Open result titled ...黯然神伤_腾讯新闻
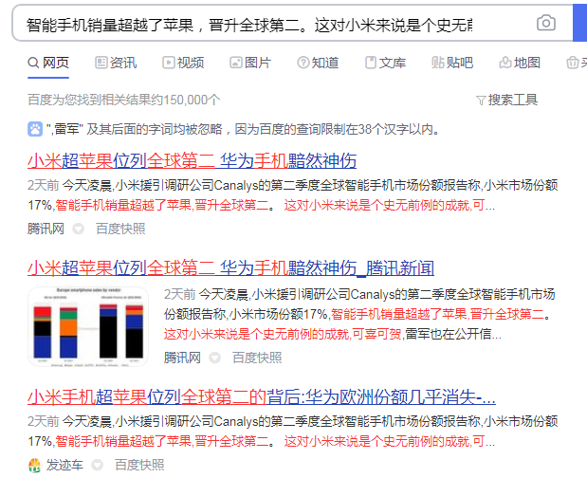This screenshot has height=478, width=587. [x=231, y=268]
